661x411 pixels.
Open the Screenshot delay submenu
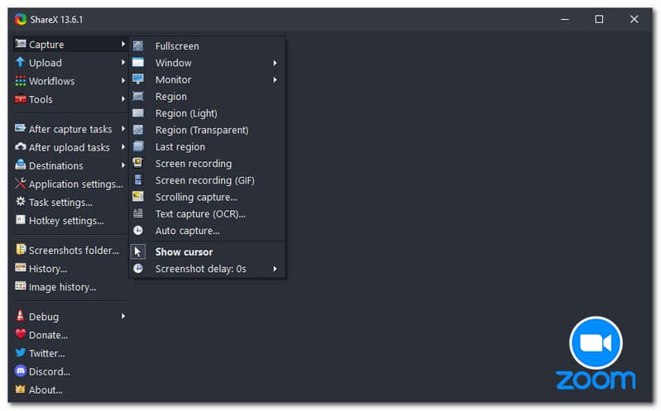(x=200, y=269)
